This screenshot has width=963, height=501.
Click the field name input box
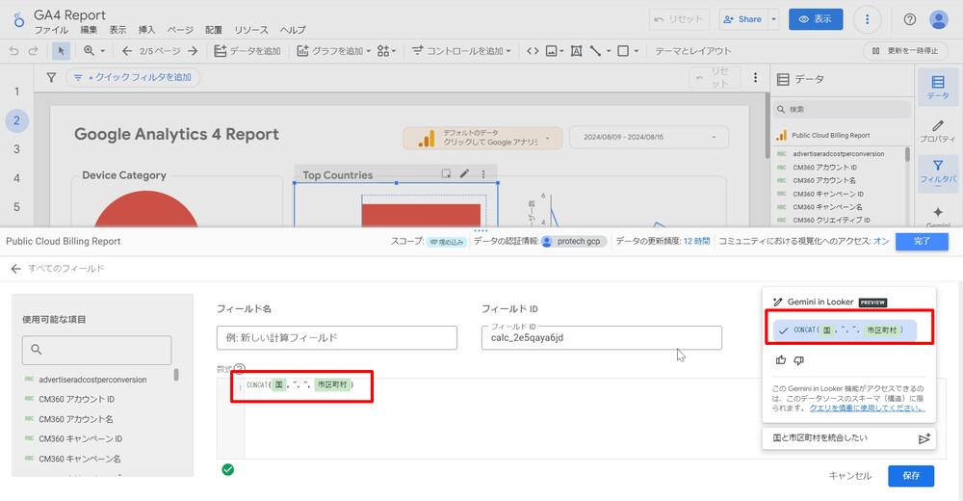pos(336,338)
